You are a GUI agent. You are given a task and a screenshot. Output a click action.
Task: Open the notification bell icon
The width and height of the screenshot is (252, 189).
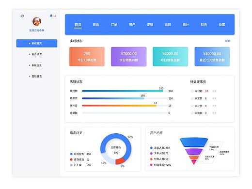(51, 16)
